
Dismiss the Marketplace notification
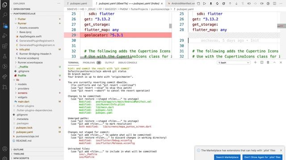click(281, 150)
